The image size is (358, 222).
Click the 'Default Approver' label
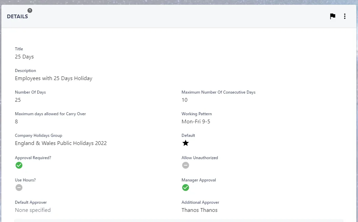[x=31, y=202]
